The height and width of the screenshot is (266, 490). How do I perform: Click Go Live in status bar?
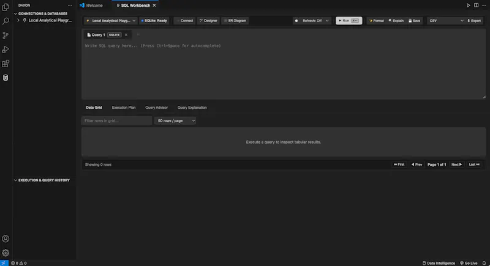click(469, 263)
